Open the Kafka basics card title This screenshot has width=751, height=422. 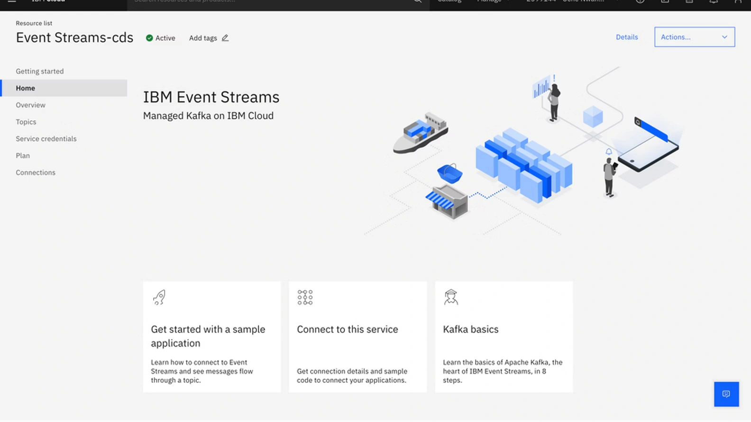tap(470, 329)
